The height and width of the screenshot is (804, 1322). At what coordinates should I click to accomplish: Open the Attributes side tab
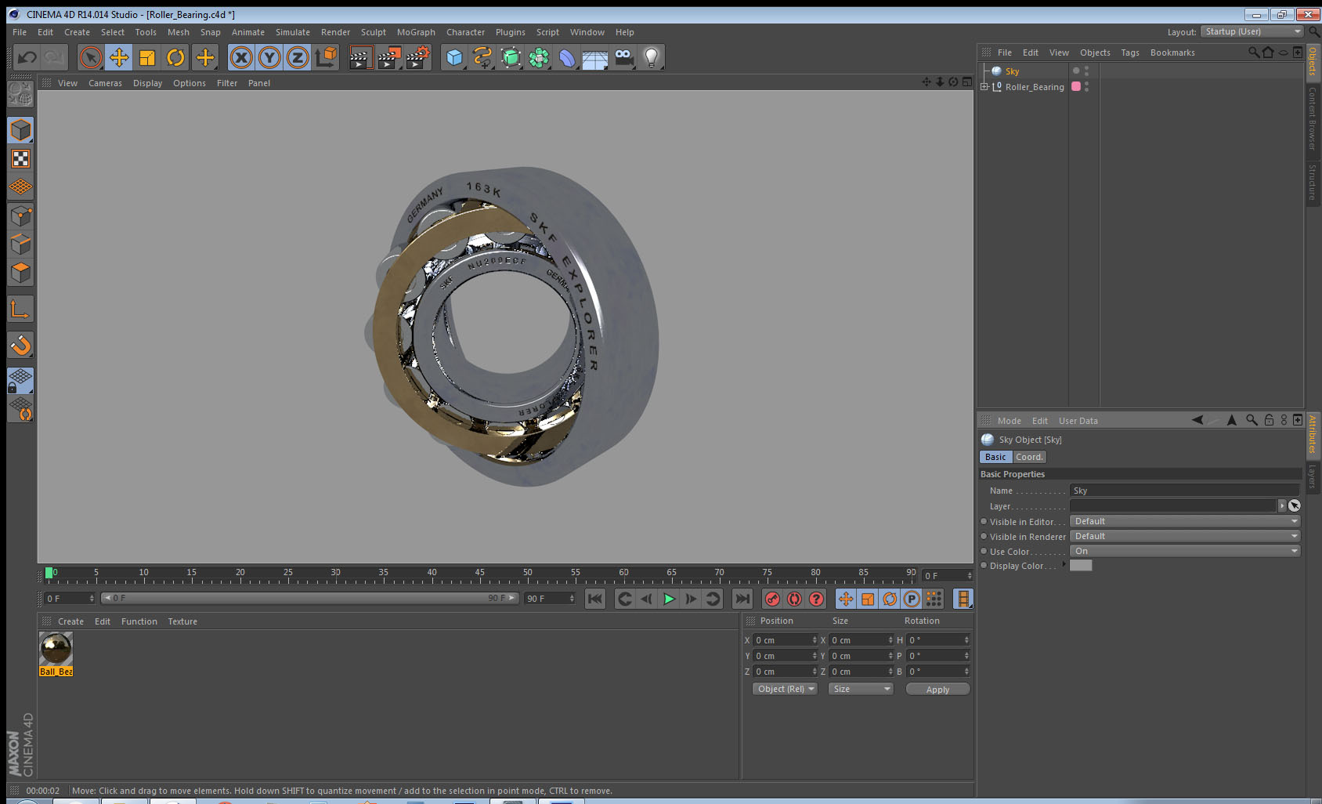tap(1313, 433)
